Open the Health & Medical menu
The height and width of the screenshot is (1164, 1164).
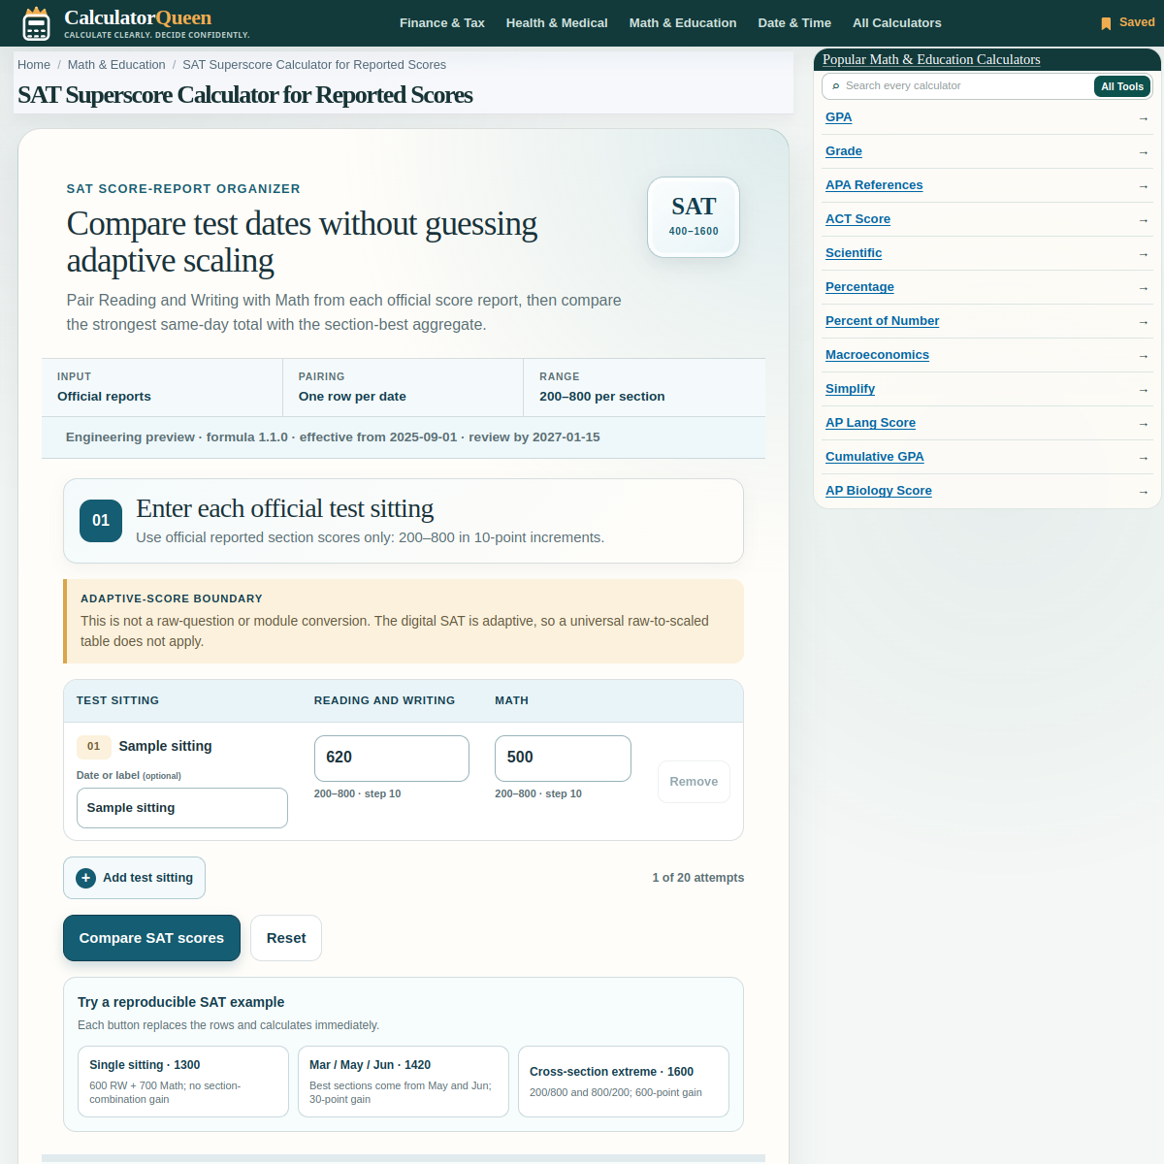(x=557, y=23)
